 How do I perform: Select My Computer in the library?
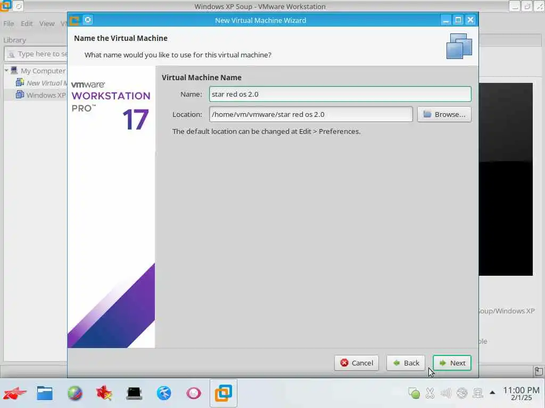tap(43, 71)
